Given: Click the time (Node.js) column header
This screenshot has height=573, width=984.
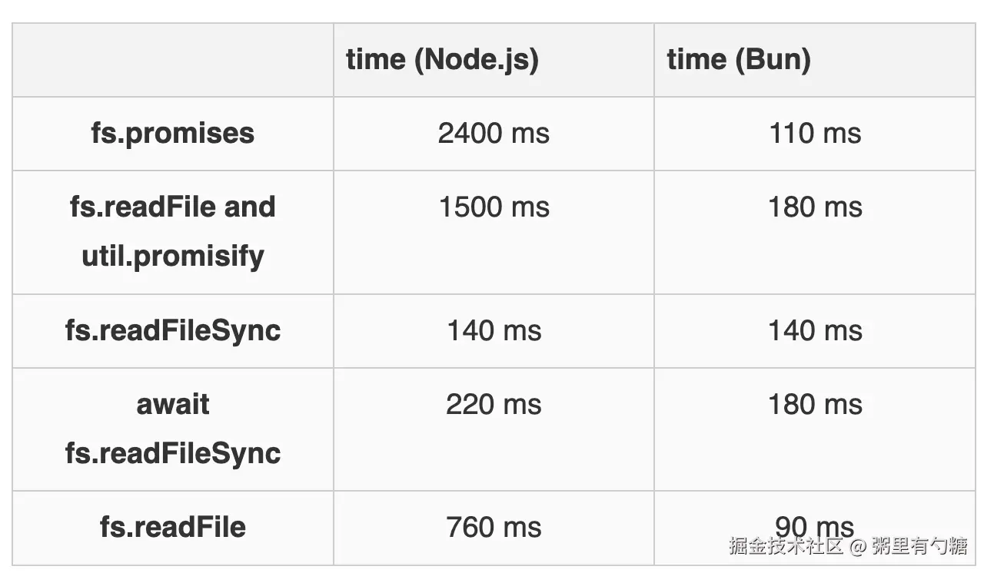Looking at the screenshot, I should pos(442,60).
